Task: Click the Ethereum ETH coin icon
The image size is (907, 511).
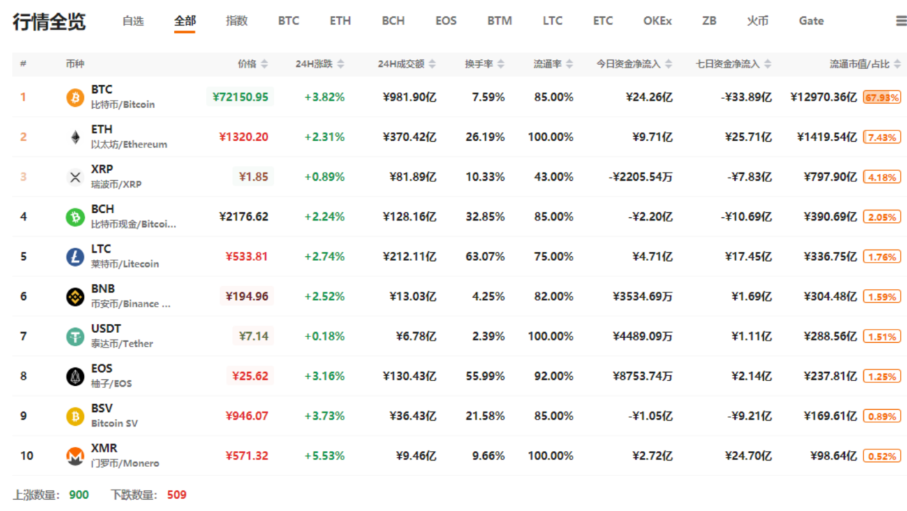Action: click(75, 137)
